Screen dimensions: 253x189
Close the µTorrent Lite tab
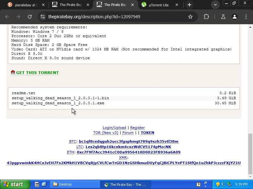177,5
